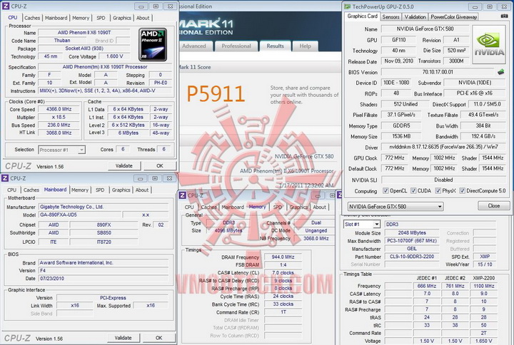
Task: Open Memory tab in top CPU-Z window
Action: (81, 18)
